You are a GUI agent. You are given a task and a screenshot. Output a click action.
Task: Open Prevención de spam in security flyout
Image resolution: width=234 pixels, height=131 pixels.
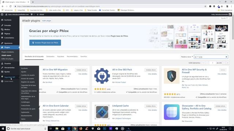pyautogui.click(x=28, y=109)
